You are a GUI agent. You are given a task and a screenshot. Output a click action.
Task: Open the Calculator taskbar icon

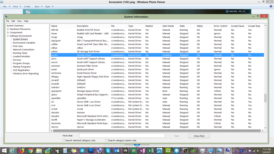(x=65, y=151)
